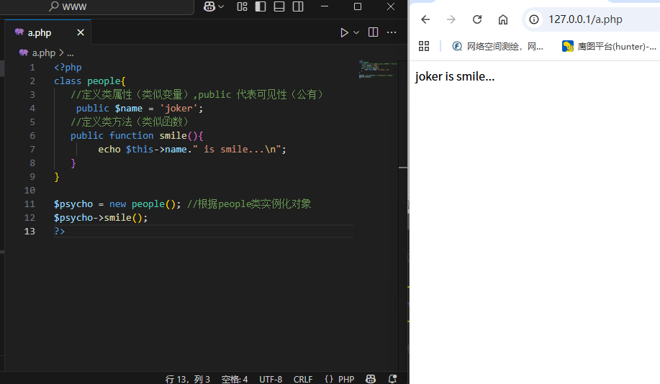Open the browser home page

[x=503, y=19]
